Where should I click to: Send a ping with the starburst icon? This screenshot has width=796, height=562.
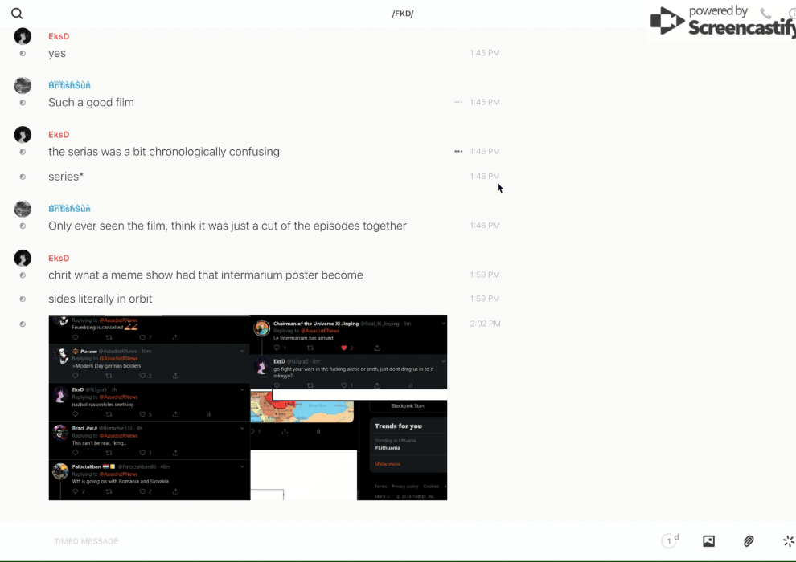click(788, 541)
